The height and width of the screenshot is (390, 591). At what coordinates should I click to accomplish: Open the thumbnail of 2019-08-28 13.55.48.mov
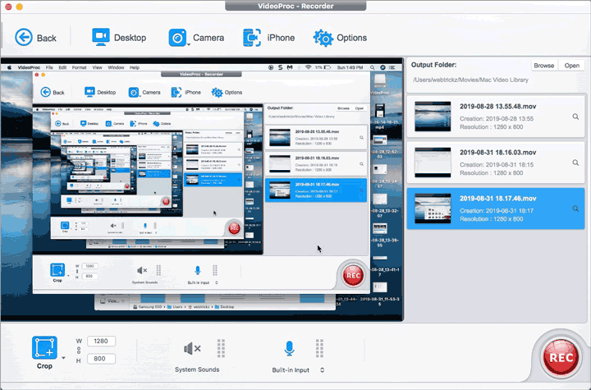(x=433, y=117)
